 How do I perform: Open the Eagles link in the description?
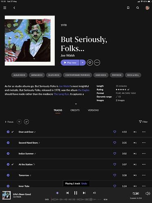[x=84, y=90]
